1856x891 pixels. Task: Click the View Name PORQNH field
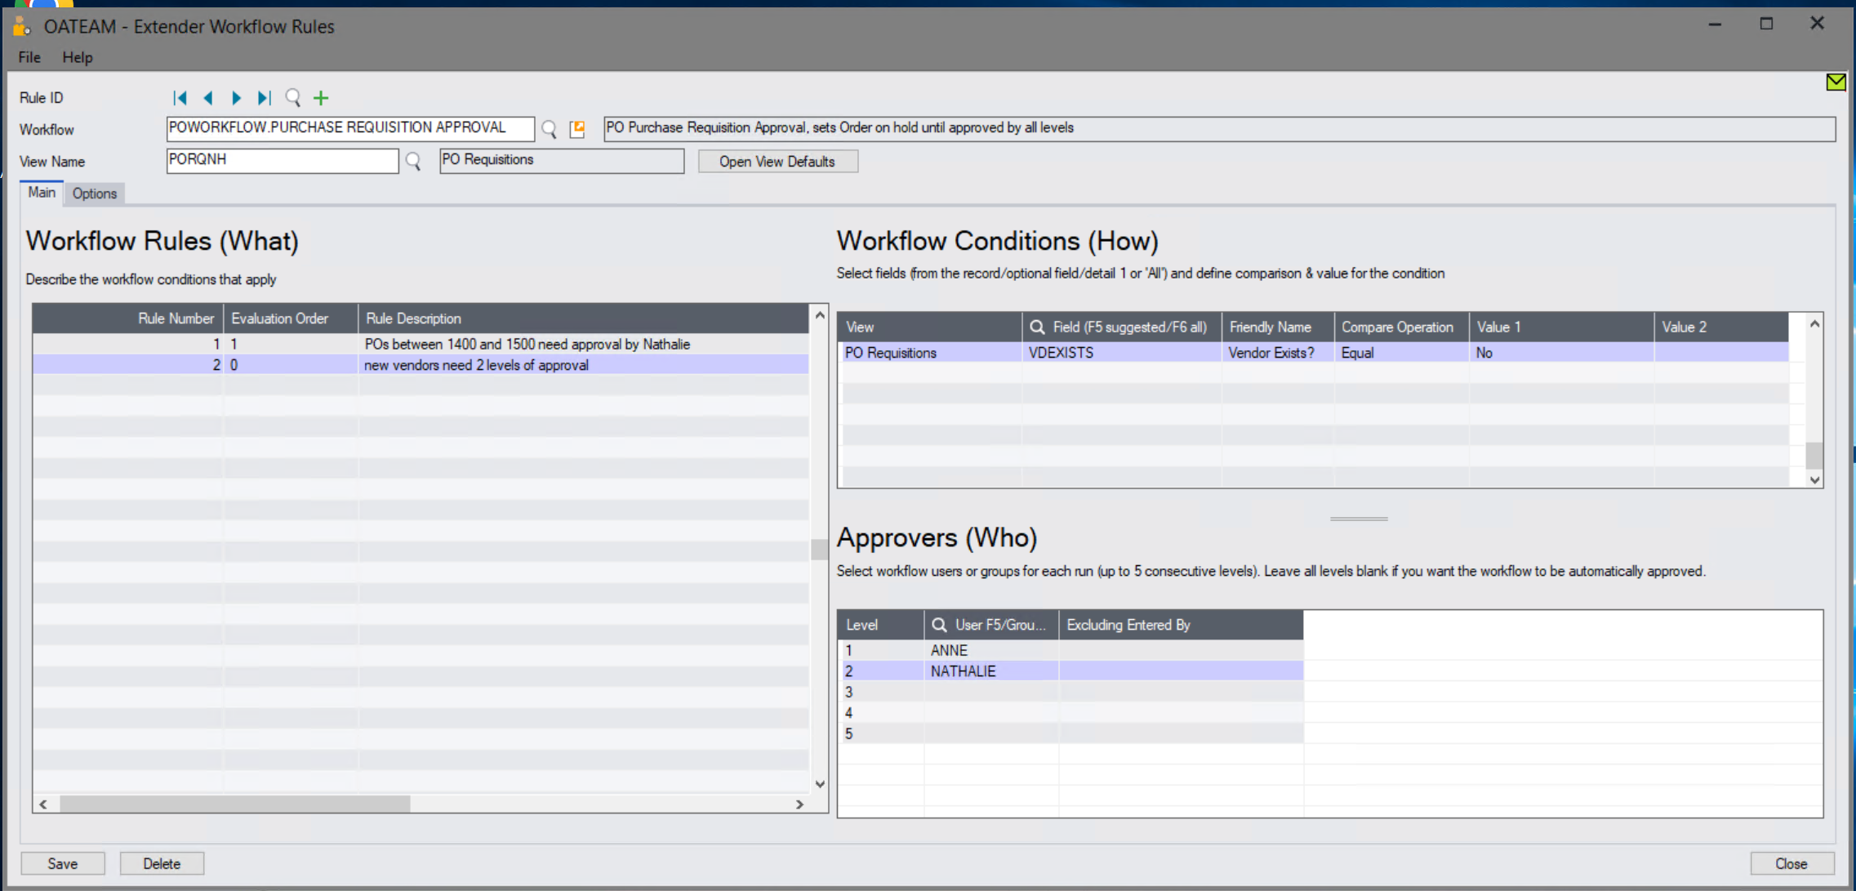point(283,160)
